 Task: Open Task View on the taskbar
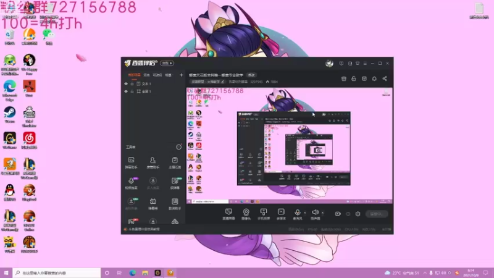point(119,272)
